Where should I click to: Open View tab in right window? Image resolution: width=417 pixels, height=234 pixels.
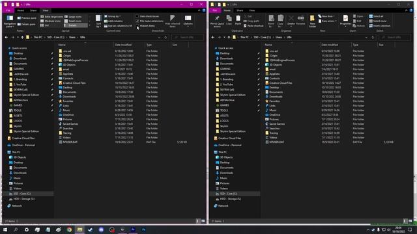[x=252, y=10]
